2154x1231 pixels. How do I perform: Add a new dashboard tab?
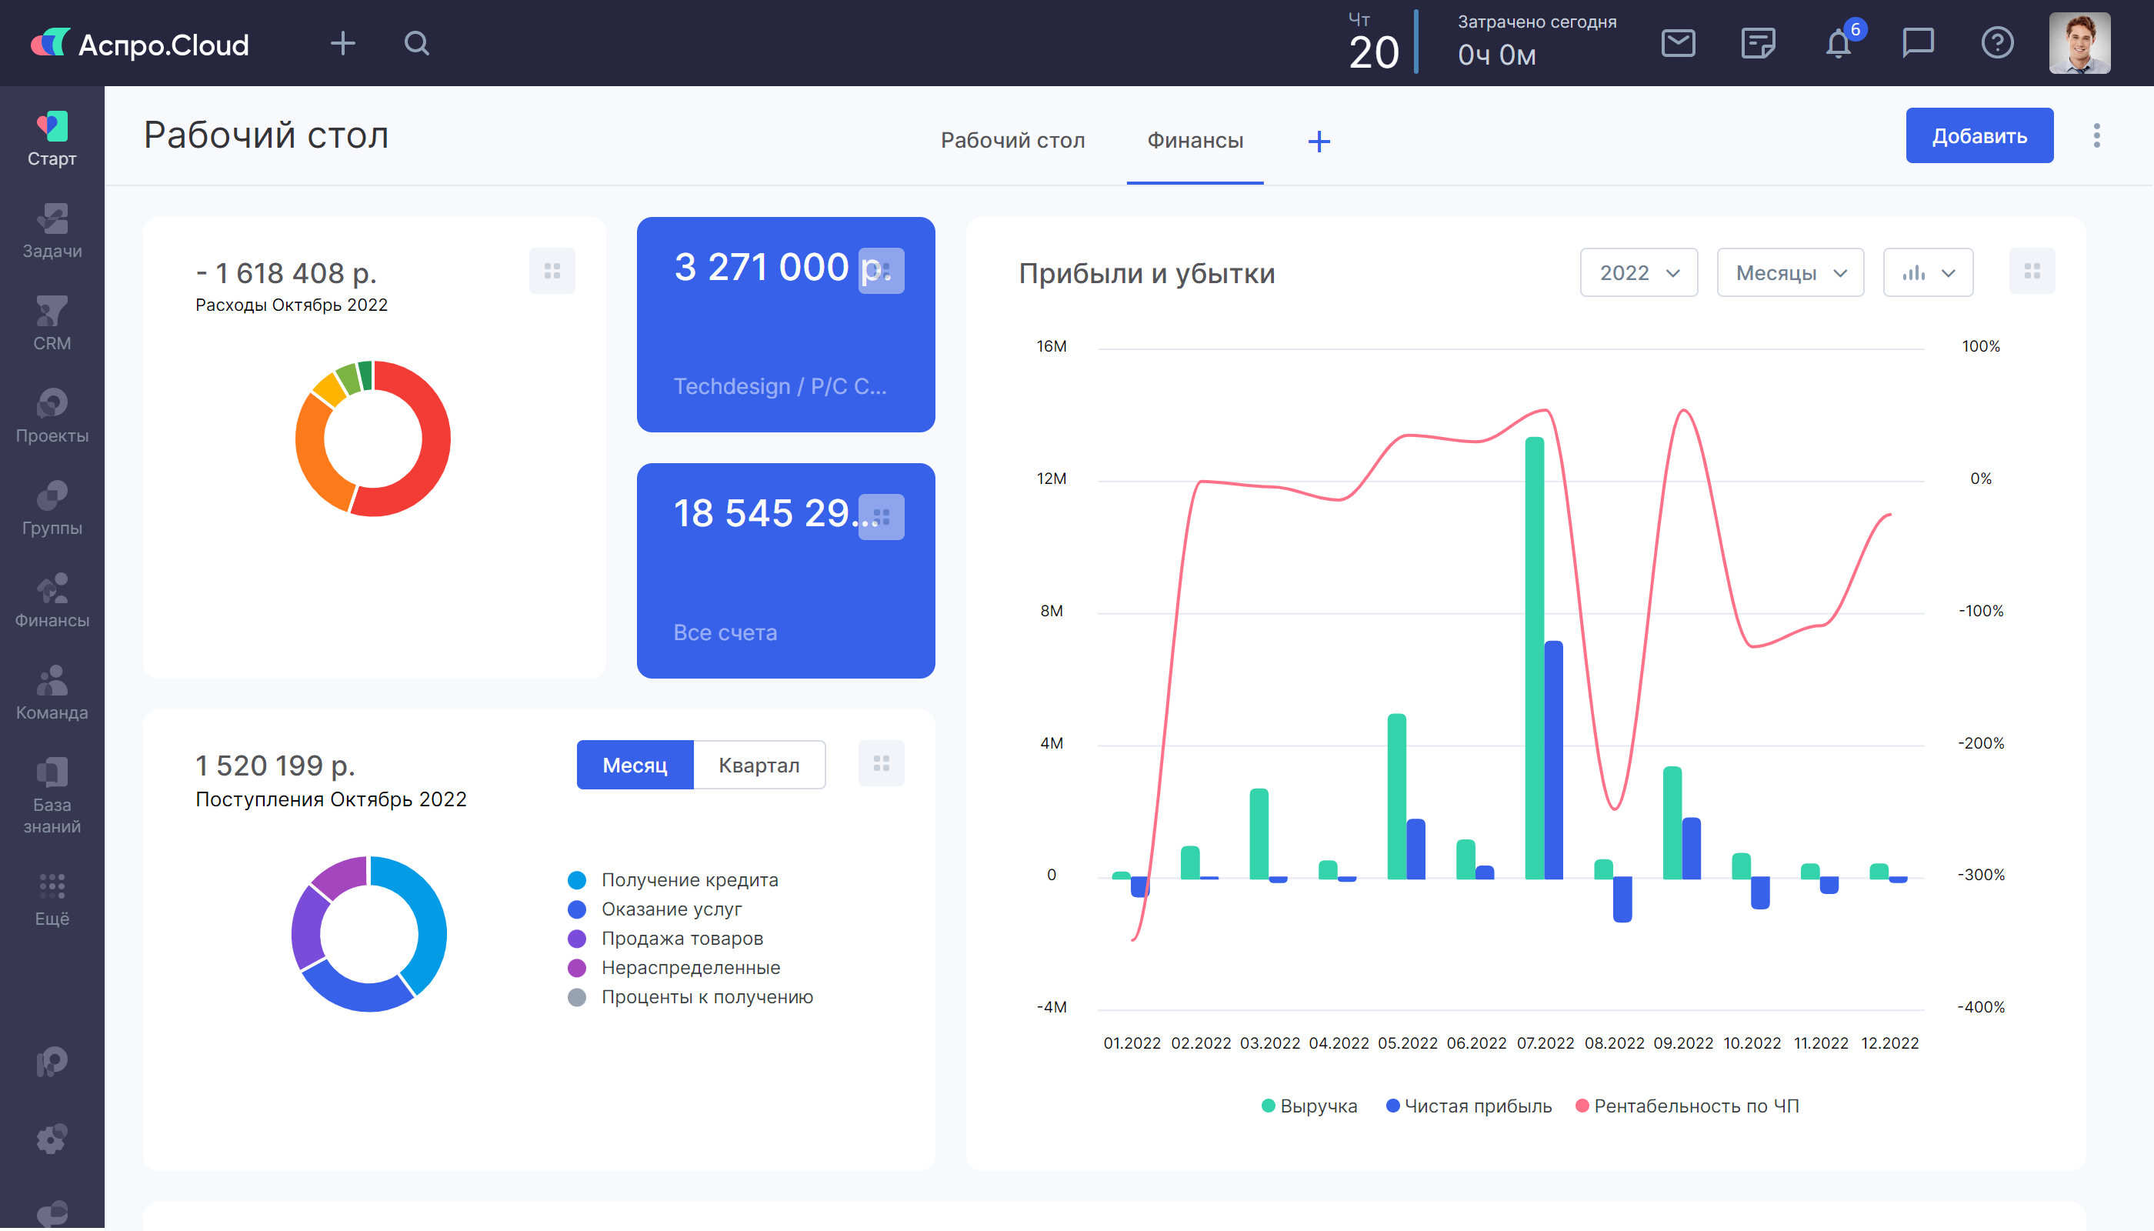1319,142
